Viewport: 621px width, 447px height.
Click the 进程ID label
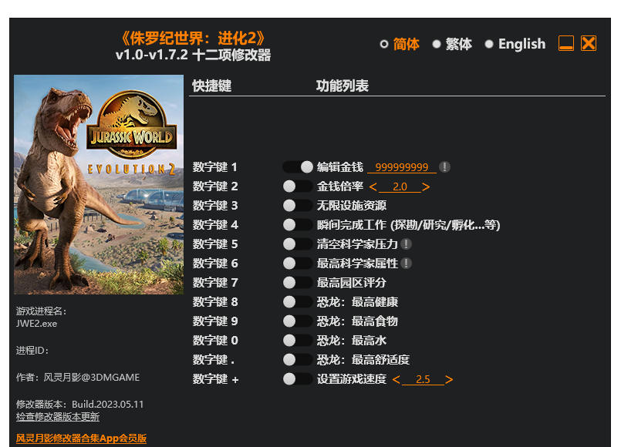point(32,351)
